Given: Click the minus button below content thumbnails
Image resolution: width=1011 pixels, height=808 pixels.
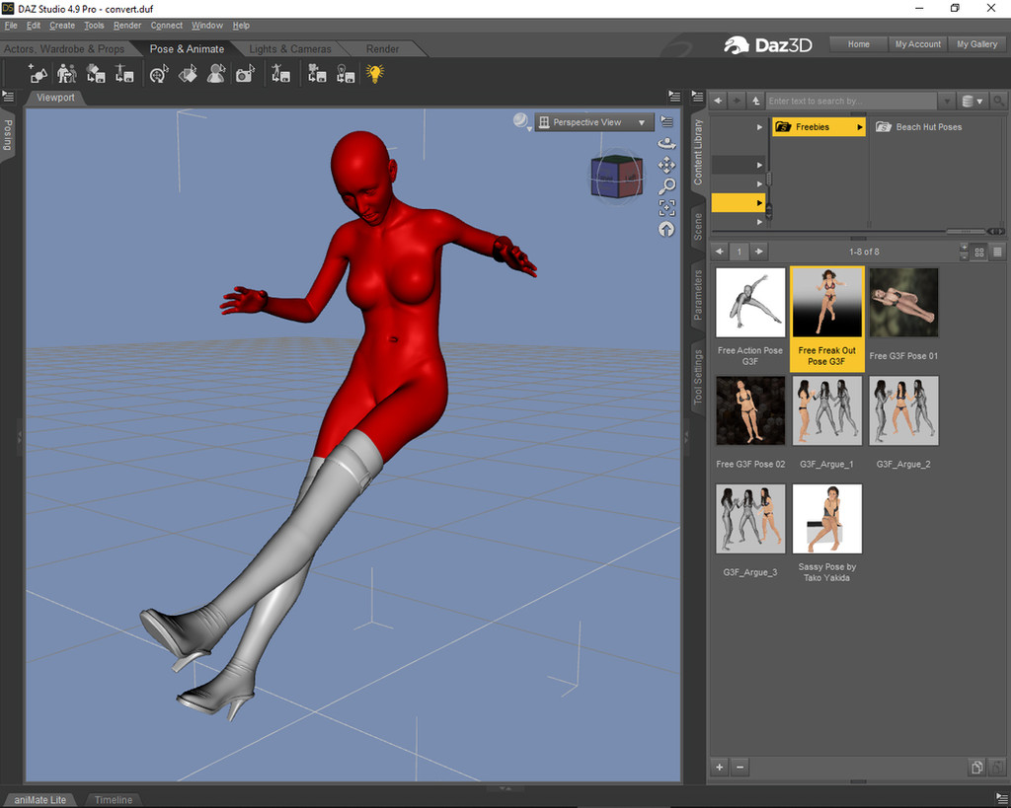Looking at the screenshot, I should tap(740, 767).
